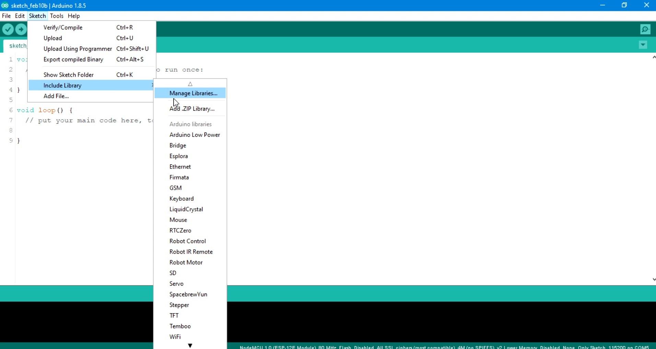Open the tab options dropdown arrow
Image resolution: width=656 pixels, height=349 pixels.
(x=643, y=45)
